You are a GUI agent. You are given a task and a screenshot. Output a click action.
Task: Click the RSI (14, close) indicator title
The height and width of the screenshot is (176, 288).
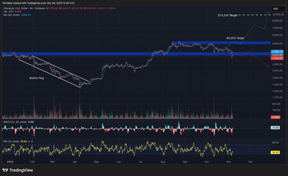[12, 141]
